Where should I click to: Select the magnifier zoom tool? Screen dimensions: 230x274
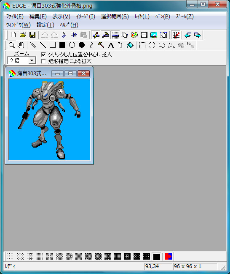click(x=11, y=45)
